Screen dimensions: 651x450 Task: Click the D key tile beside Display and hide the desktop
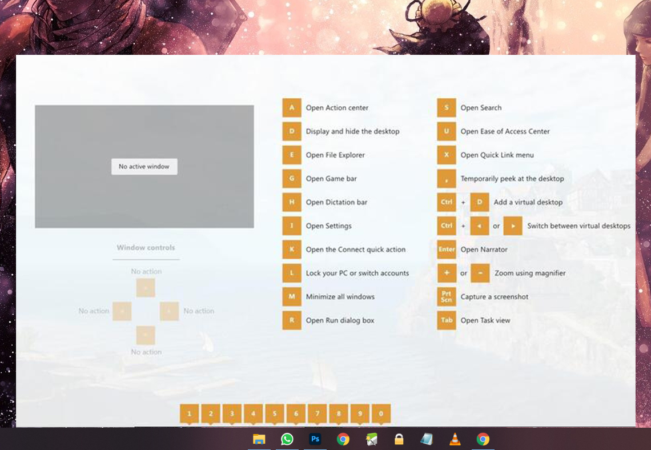coord(292,131)
